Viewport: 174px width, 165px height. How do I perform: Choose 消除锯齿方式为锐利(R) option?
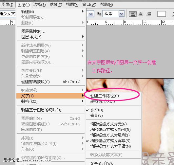(110, 130)
